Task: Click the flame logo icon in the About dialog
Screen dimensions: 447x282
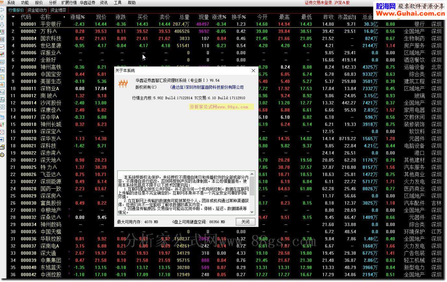Action: [x=123, y=84]
